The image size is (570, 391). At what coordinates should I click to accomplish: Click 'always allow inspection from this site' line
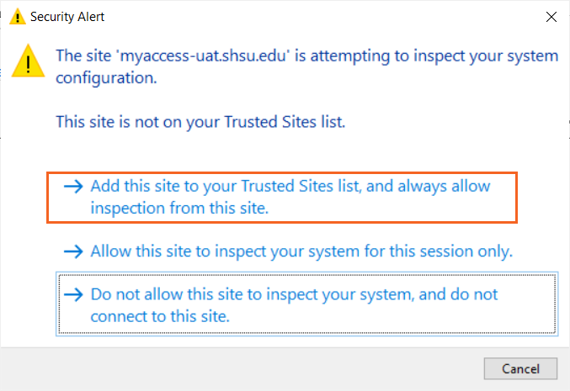tap(179, 209)
